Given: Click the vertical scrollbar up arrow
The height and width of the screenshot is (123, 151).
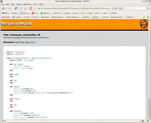Looking at the screenshot, I should click(149, 20).
